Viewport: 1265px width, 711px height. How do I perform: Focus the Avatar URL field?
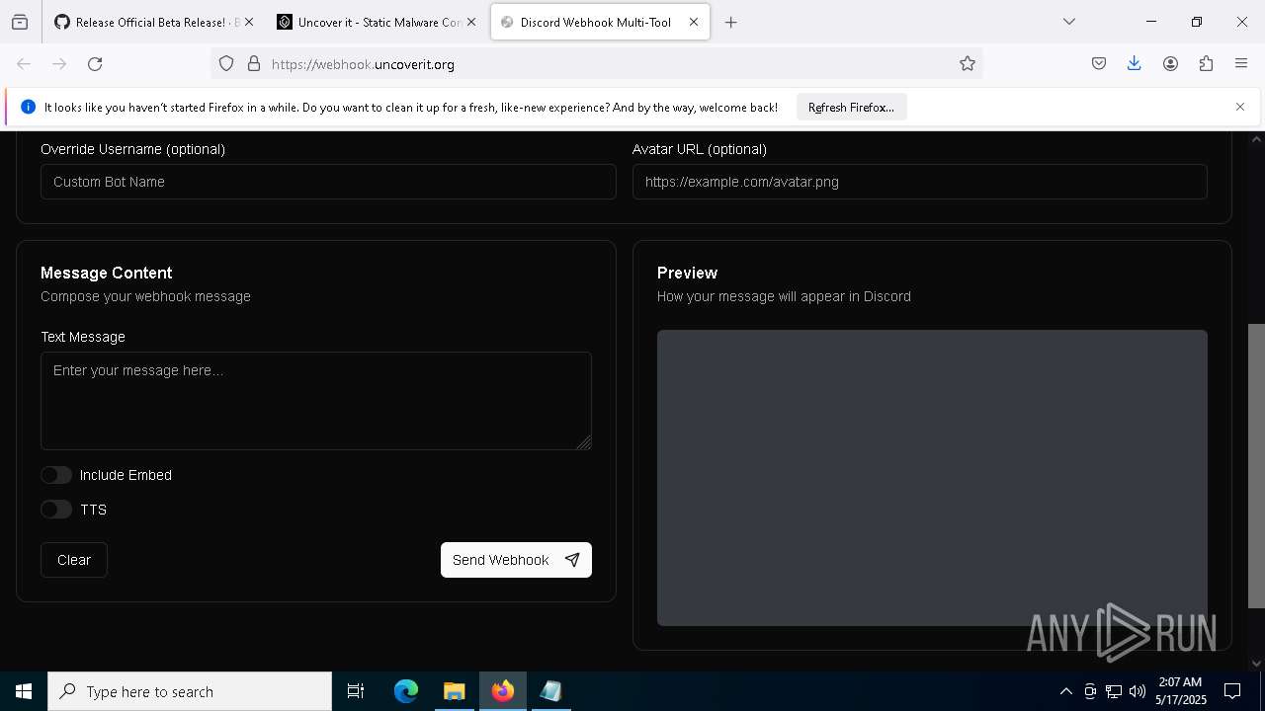coord(920,182)
